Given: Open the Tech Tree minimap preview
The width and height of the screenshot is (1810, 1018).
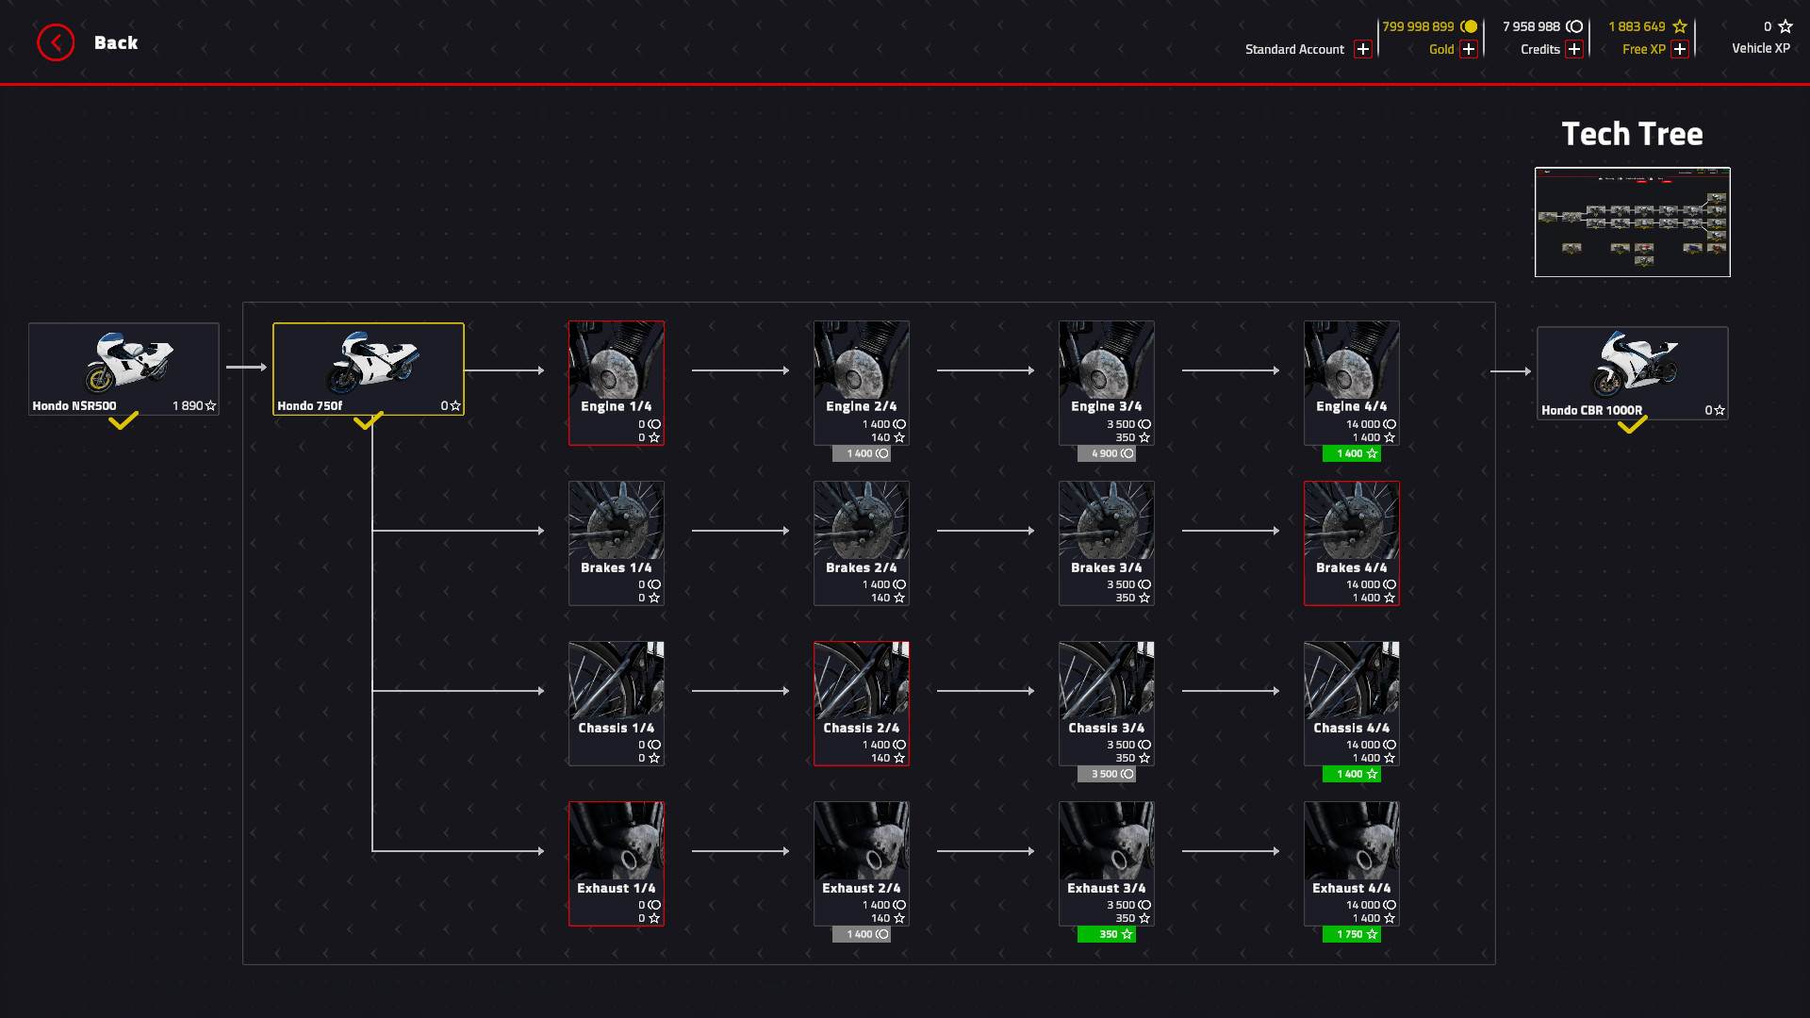Looking at the screenshot, I should (1632, 222).
